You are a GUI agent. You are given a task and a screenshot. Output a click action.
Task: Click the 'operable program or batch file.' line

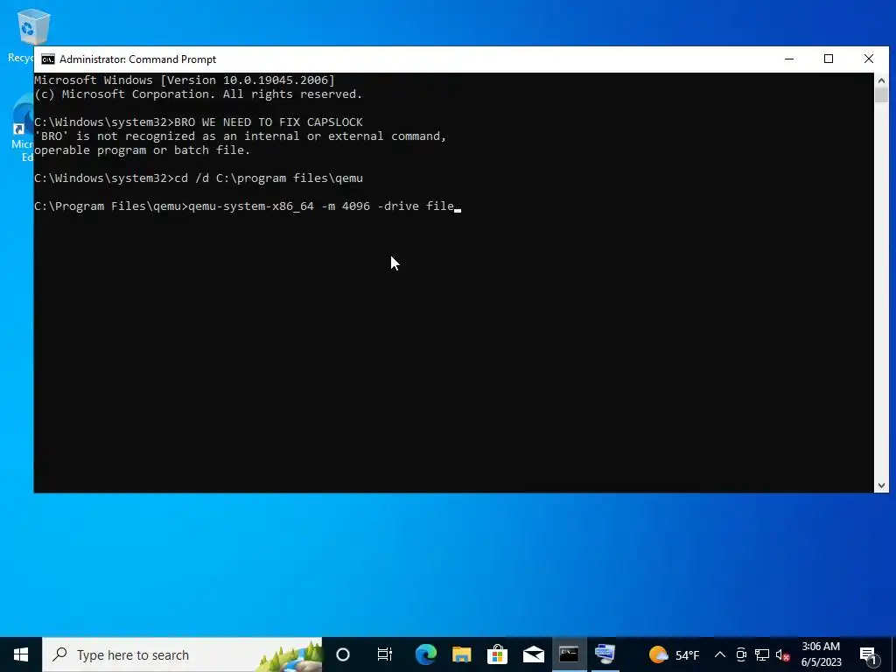[x=143, y=150]
